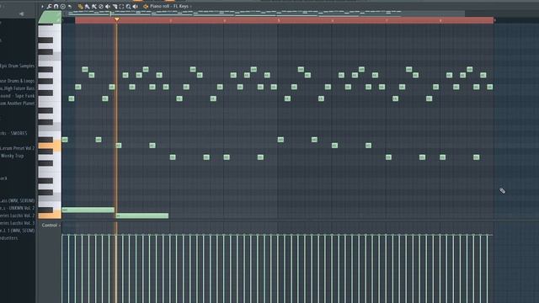The image size is (539, 303).
Task: Click the green piano roll corner button
Action: point(51,17)
